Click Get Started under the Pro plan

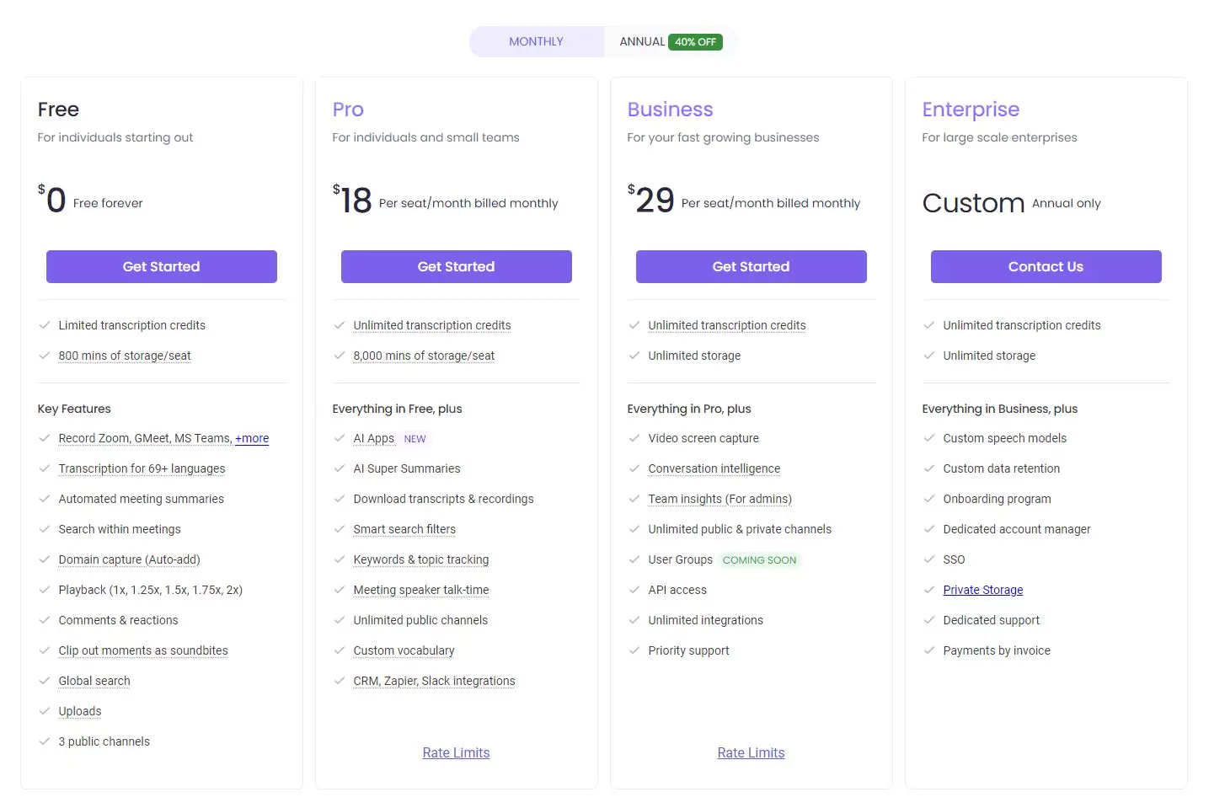click(456, 266)
